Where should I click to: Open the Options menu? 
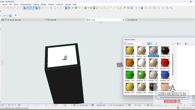click(36, 5)
